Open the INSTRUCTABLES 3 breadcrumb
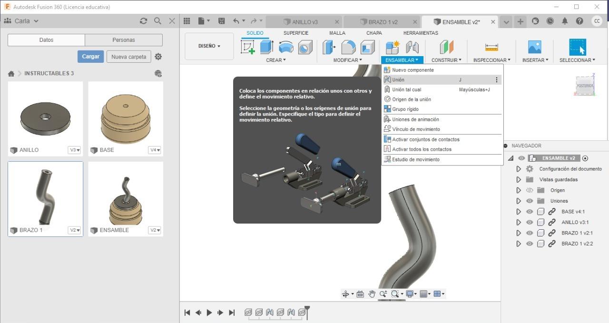This screenshot has width=609, height=323. [x=49, y=73]
